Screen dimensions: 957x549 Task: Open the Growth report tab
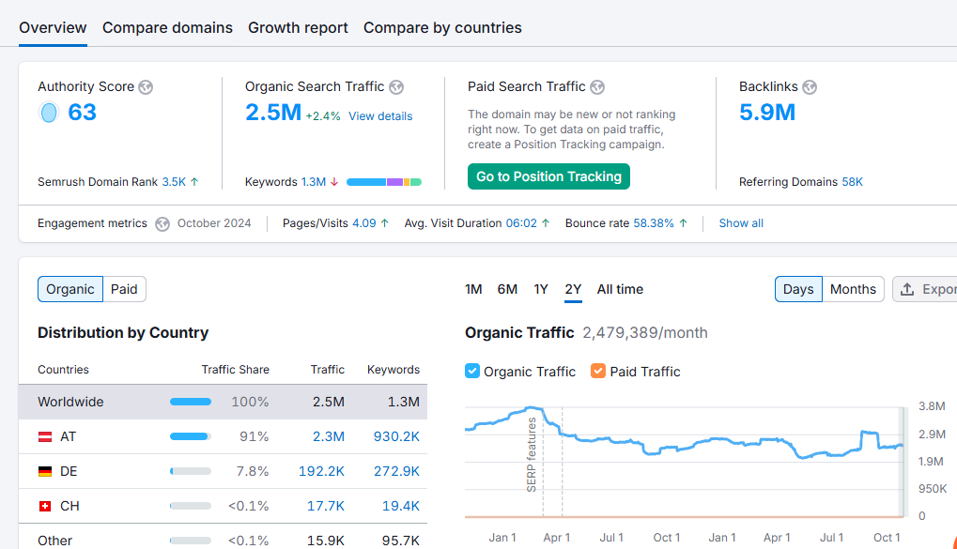tap(298, 28)
